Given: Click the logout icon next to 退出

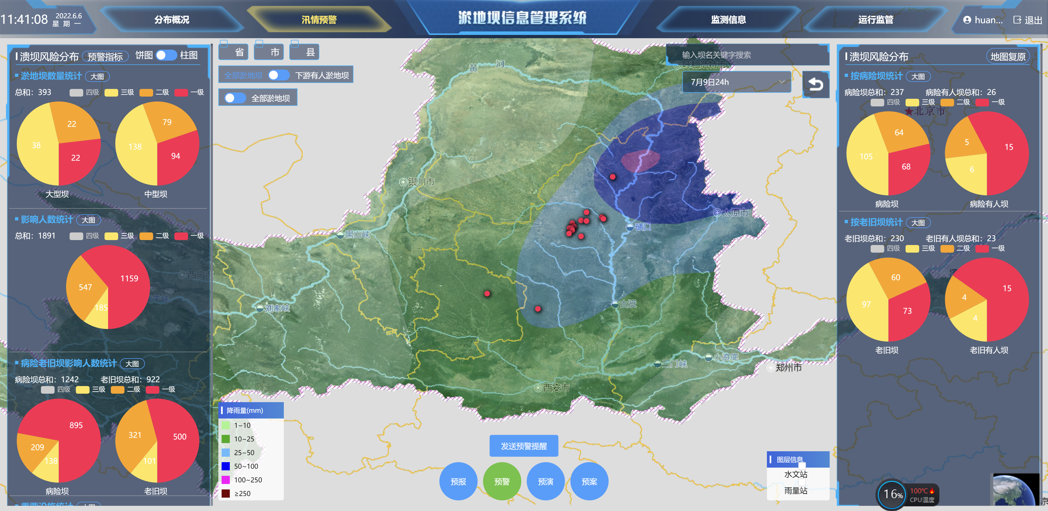Looking at the screenshot, I should pos(1017,20).
